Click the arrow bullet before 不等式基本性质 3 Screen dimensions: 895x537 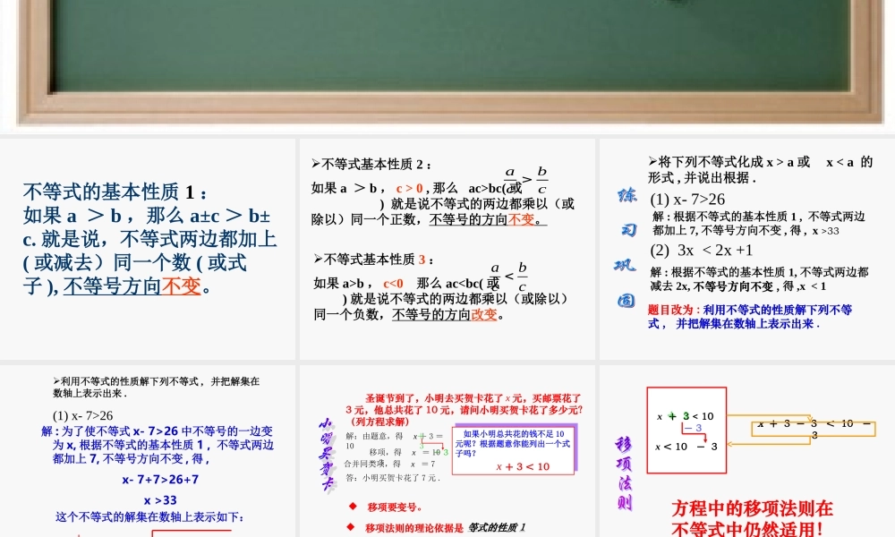click(318, 259)
